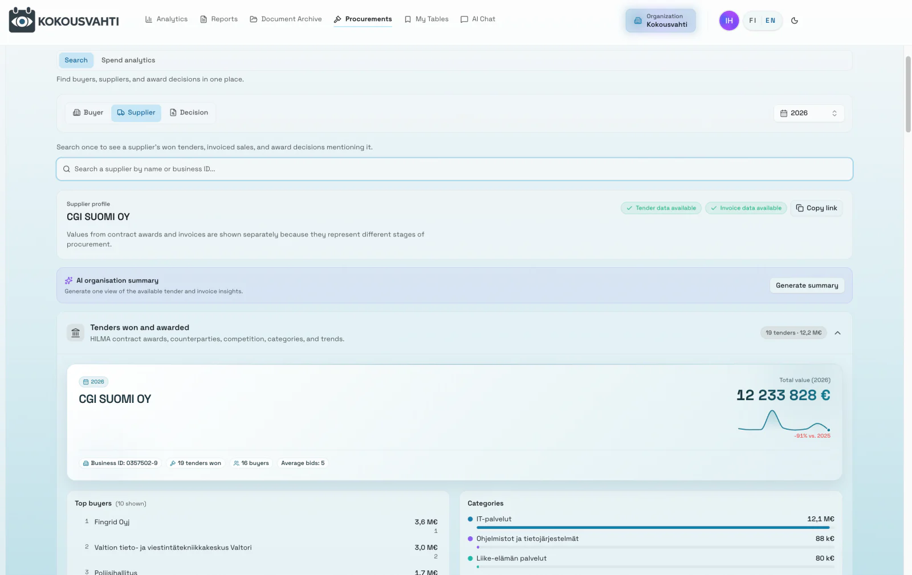This screenshot has width=912, height=575.
Task: Click the Kokousvahti eye logo icon
Action: [22, 20]
